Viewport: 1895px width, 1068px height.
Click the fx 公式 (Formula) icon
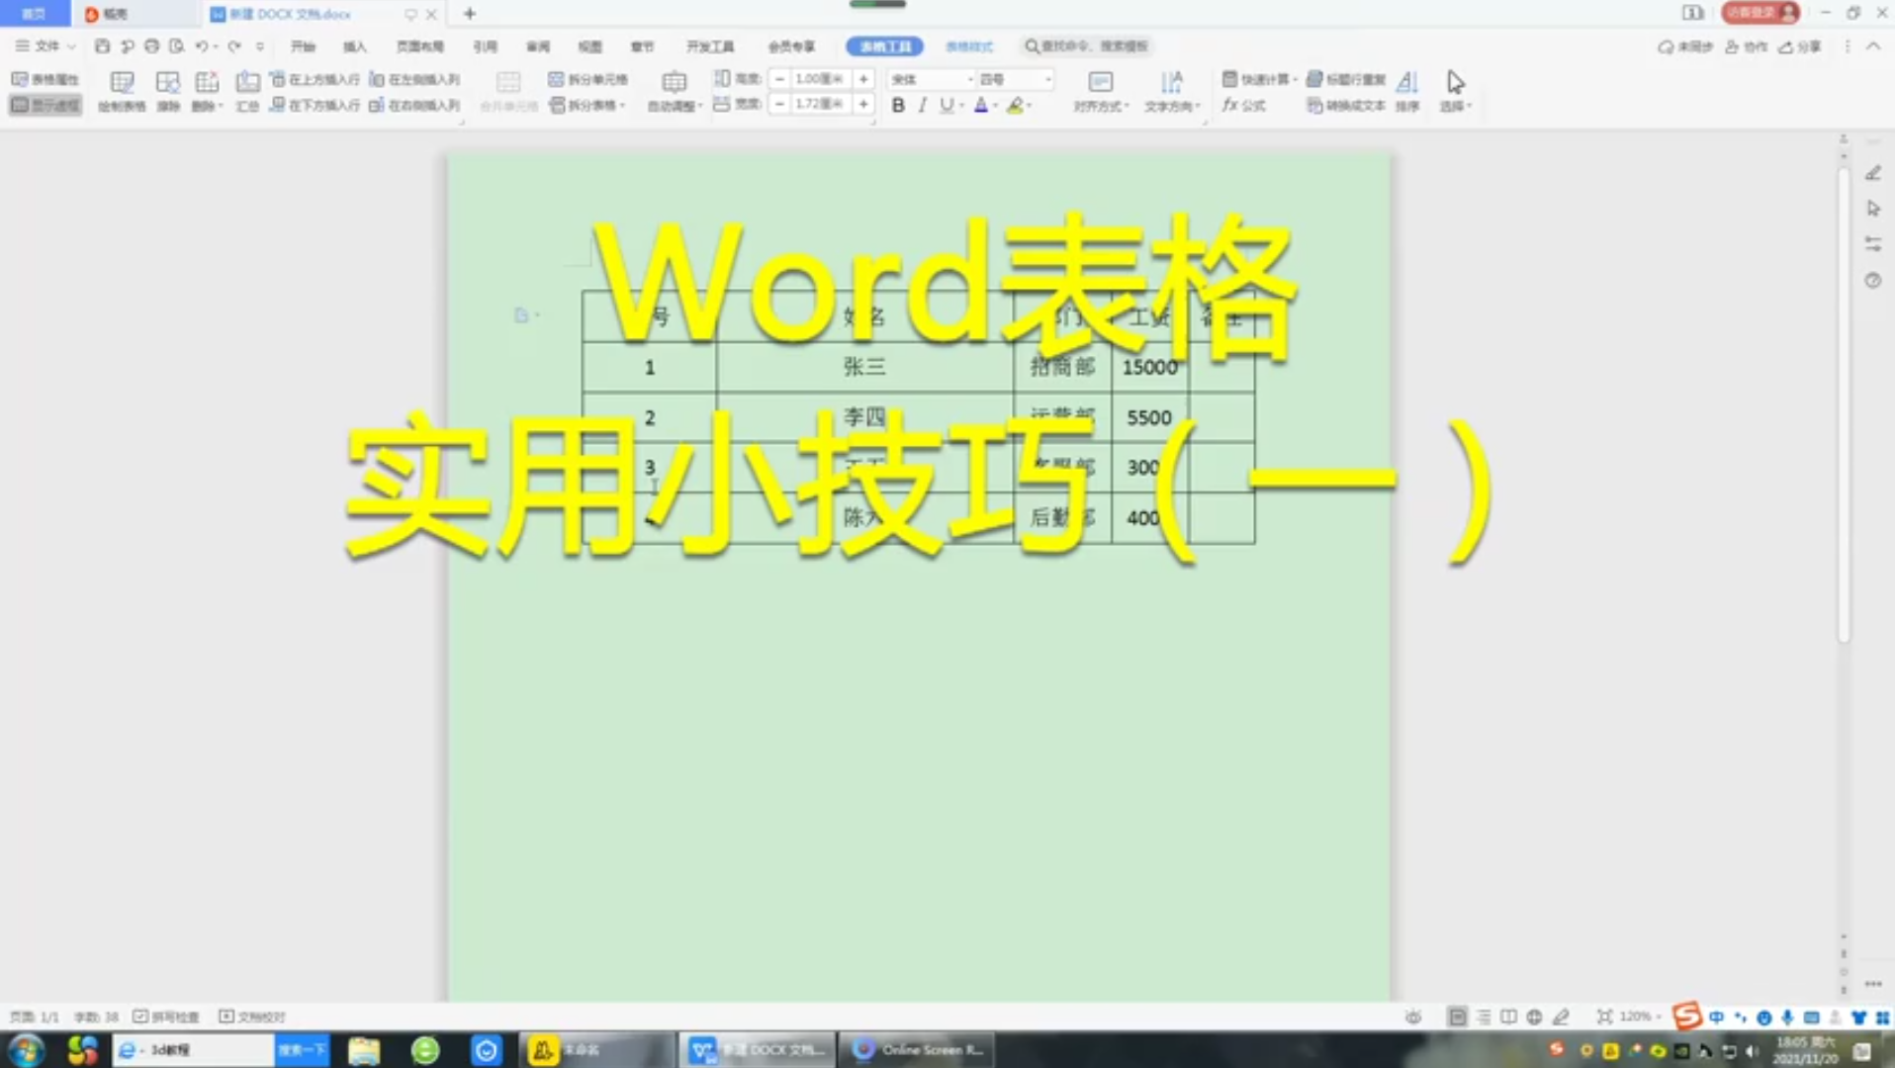[x=1245, y=106]
